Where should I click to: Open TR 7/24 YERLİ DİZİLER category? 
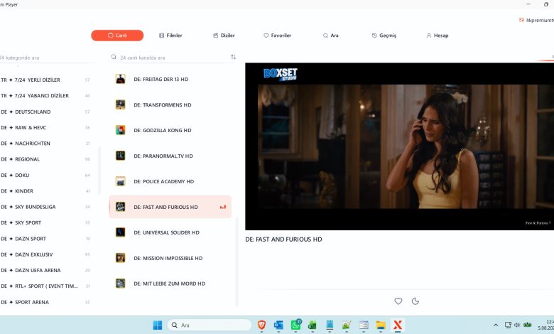(45, 80)
